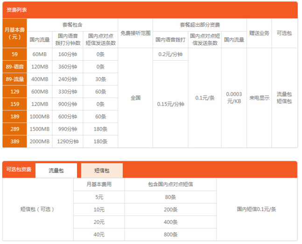Click the 短信包（可选）row label
302x244 pixels.
point(37,209)
